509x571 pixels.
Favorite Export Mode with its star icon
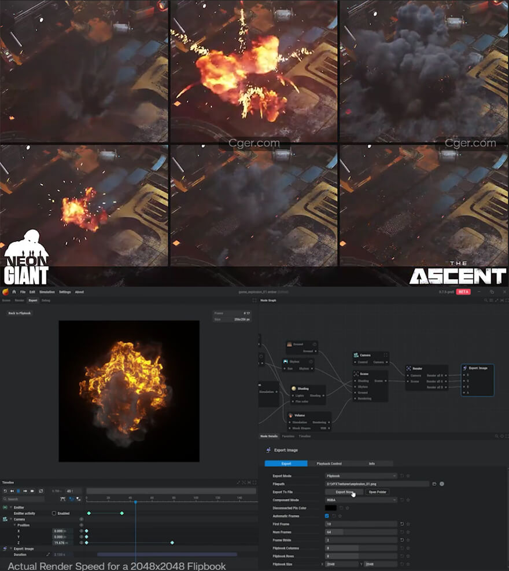coord(408,476)
